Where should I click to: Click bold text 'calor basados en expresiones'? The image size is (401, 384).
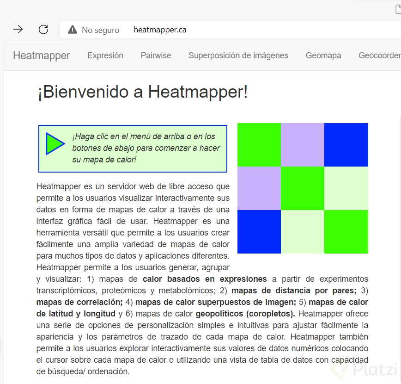205,279
